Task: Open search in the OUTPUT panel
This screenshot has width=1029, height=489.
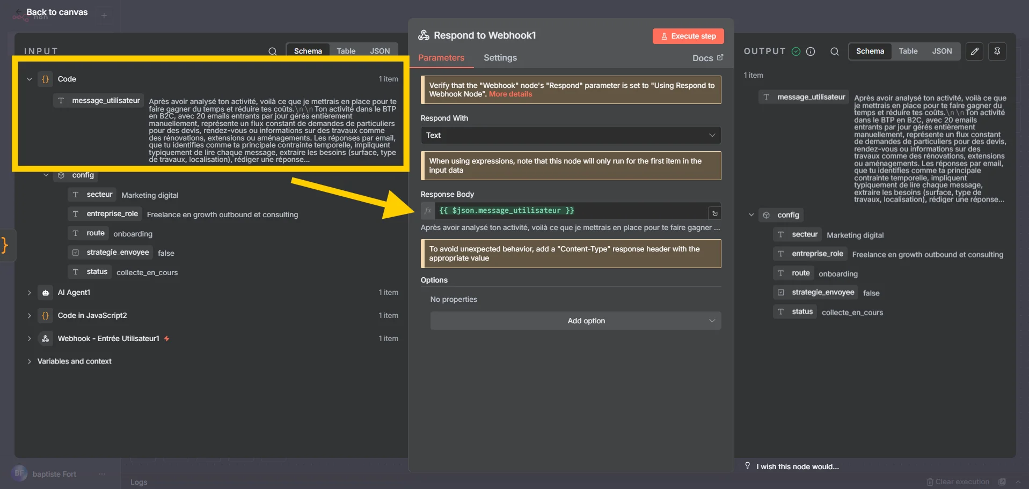Action: coord(834,51)
